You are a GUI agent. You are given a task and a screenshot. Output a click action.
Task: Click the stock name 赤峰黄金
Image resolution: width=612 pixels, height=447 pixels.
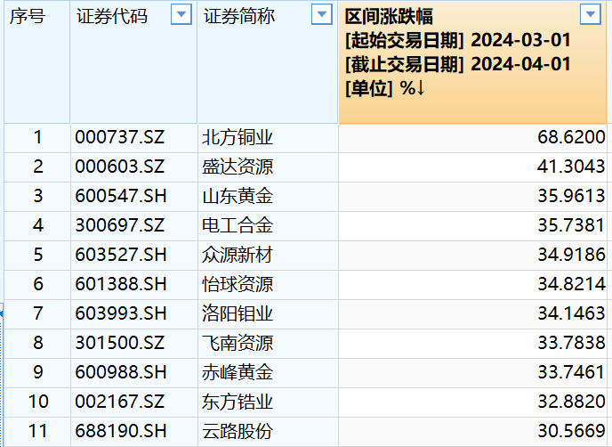pos(238,372)
